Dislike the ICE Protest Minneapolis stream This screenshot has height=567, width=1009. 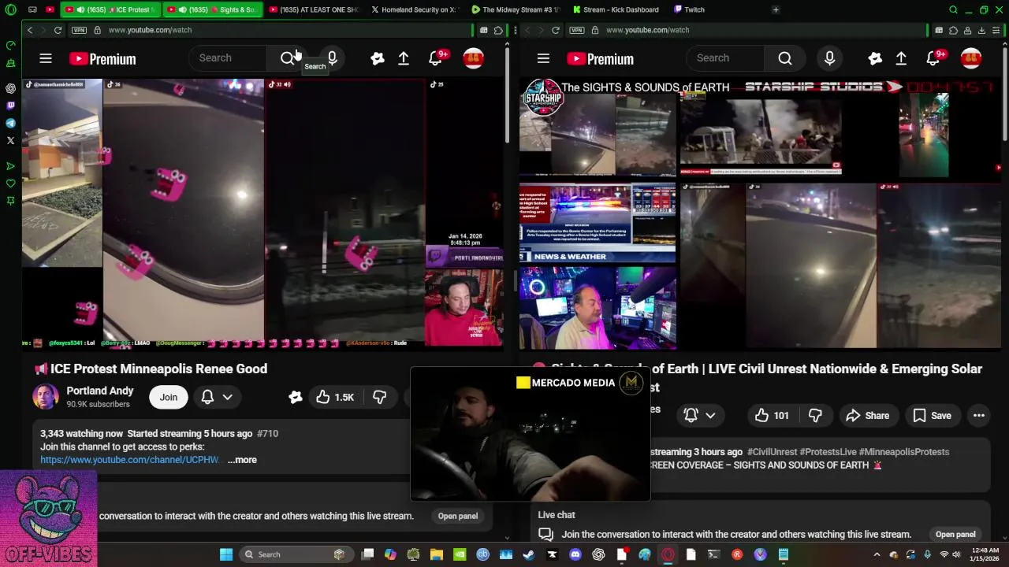pos(379,397)
